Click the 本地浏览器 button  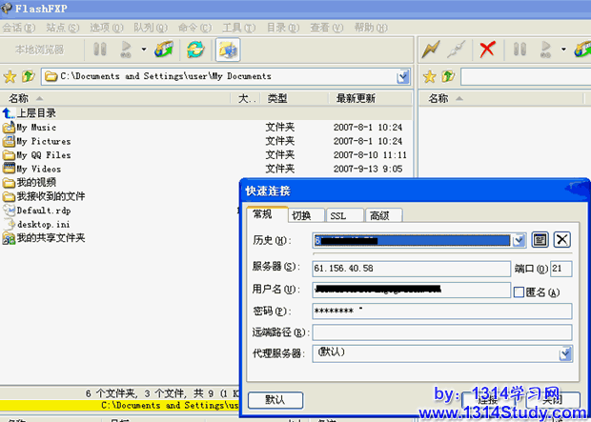(x=40, y=49)
